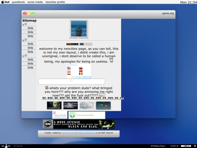Screen dimensions: 197x148
Task: Open the first link after 'coded by' in credits
Action: tap(68, 133)
